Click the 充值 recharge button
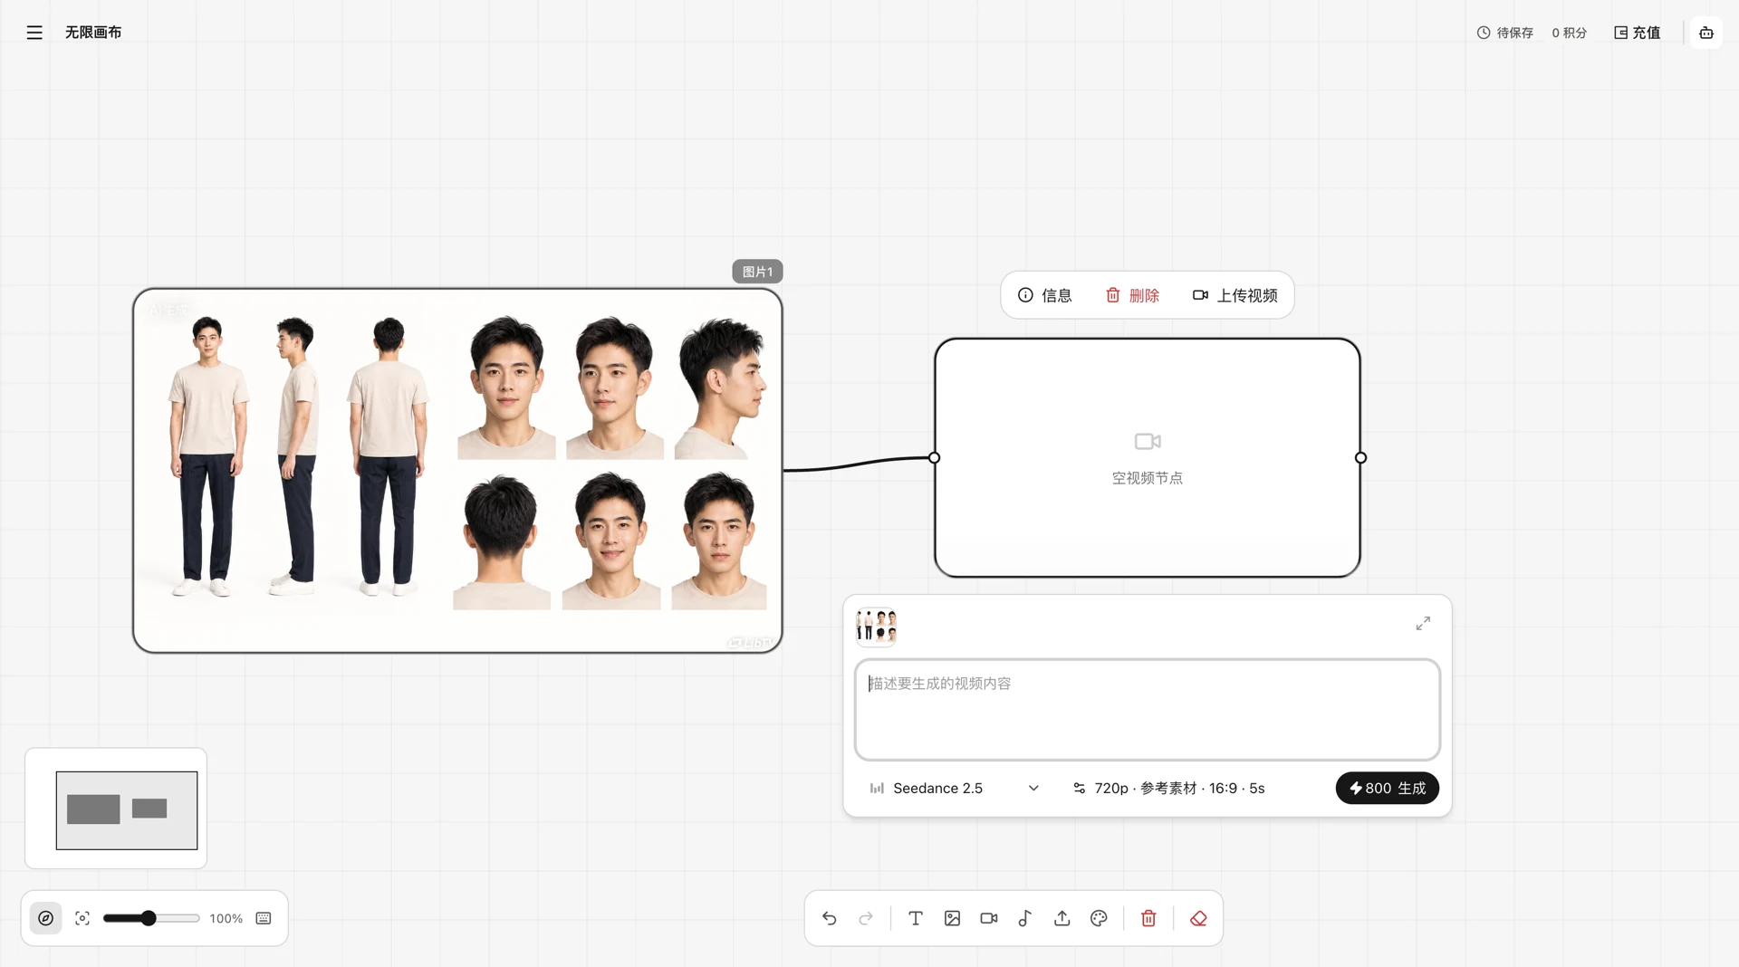 [1638, 33]
